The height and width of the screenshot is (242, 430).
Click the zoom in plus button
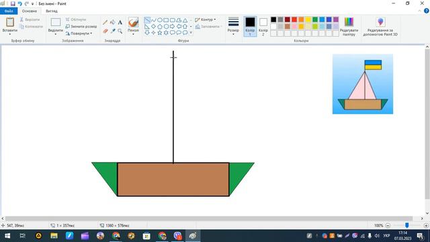(426, 226)
